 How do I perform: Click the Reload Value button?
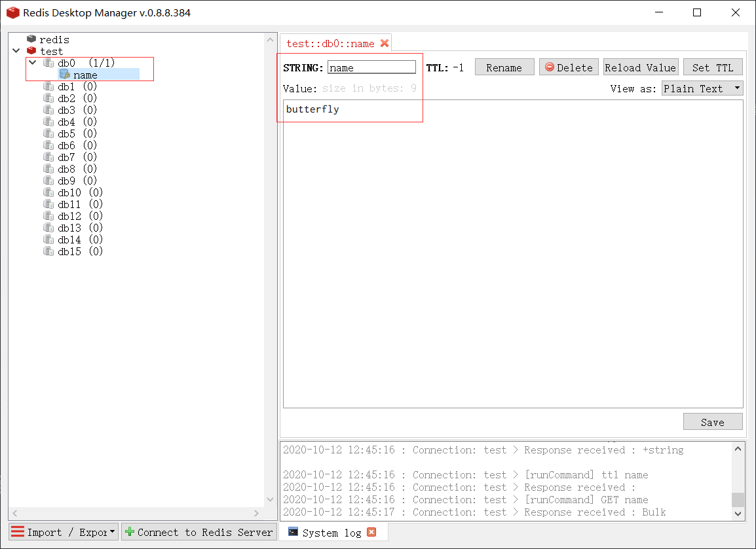click(x=641, y=67)
